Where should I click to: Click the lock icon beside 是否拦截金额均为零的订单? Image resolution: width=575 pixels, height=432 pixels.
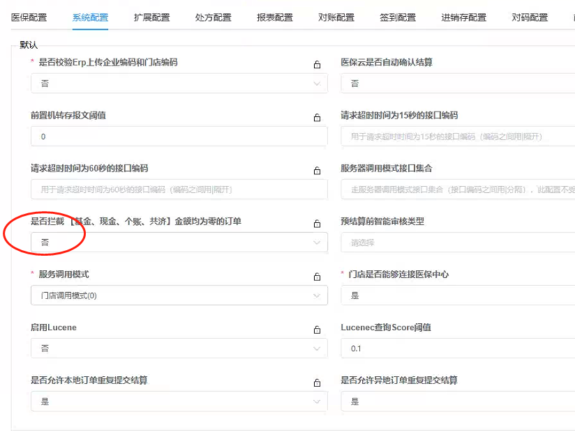tap(318, 222)
